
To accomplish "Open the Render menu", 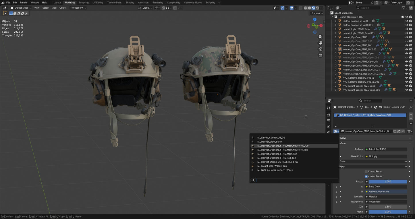I will (24, 3).
